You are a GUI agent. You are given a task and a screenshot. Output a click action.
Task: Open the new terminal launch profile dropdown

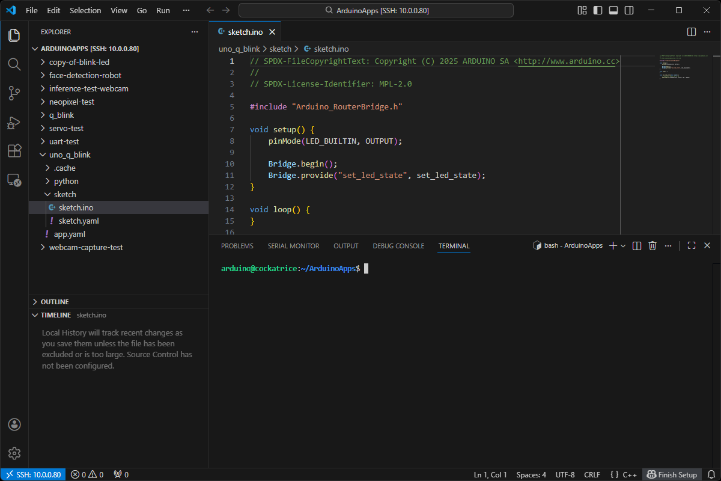623,246
